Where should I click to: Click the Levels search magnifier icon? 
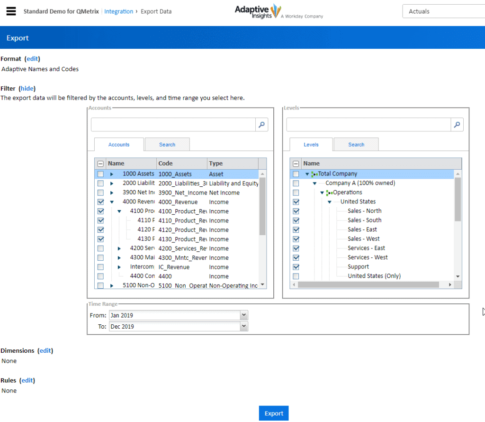[456, 124]
